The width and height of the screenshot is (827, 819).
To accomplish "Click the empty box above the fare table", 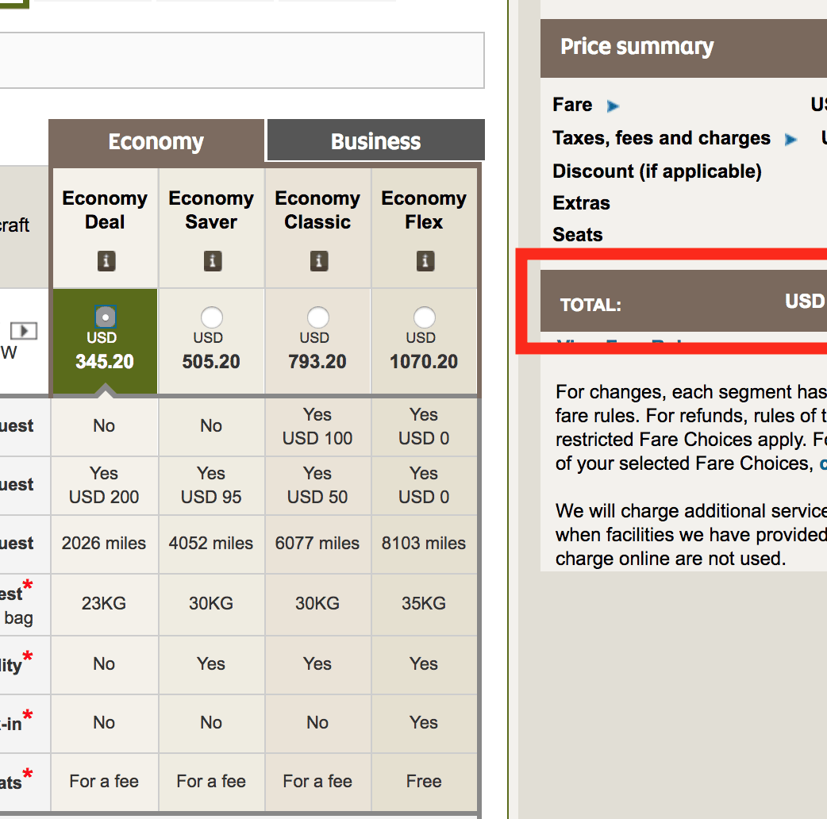I will coord(238,60).
